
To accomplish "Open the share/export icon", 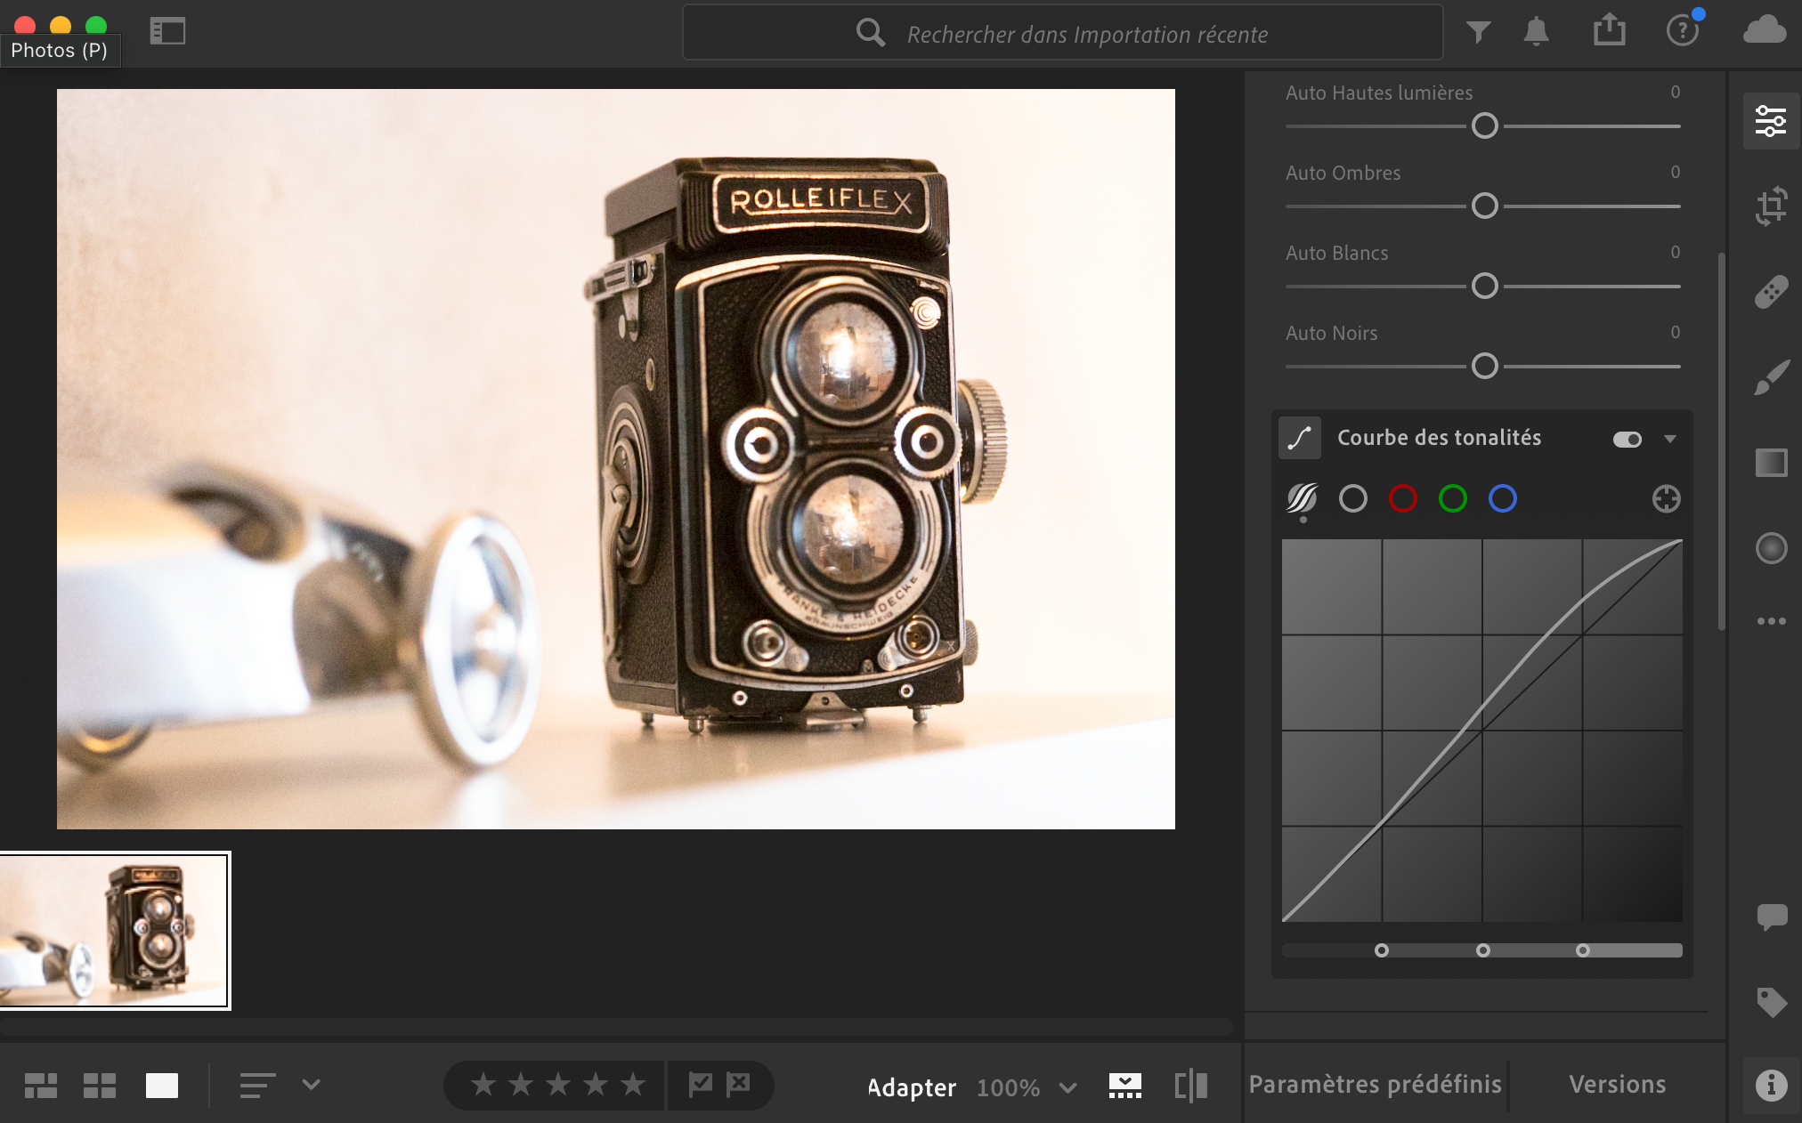I will pos(1609,30).
